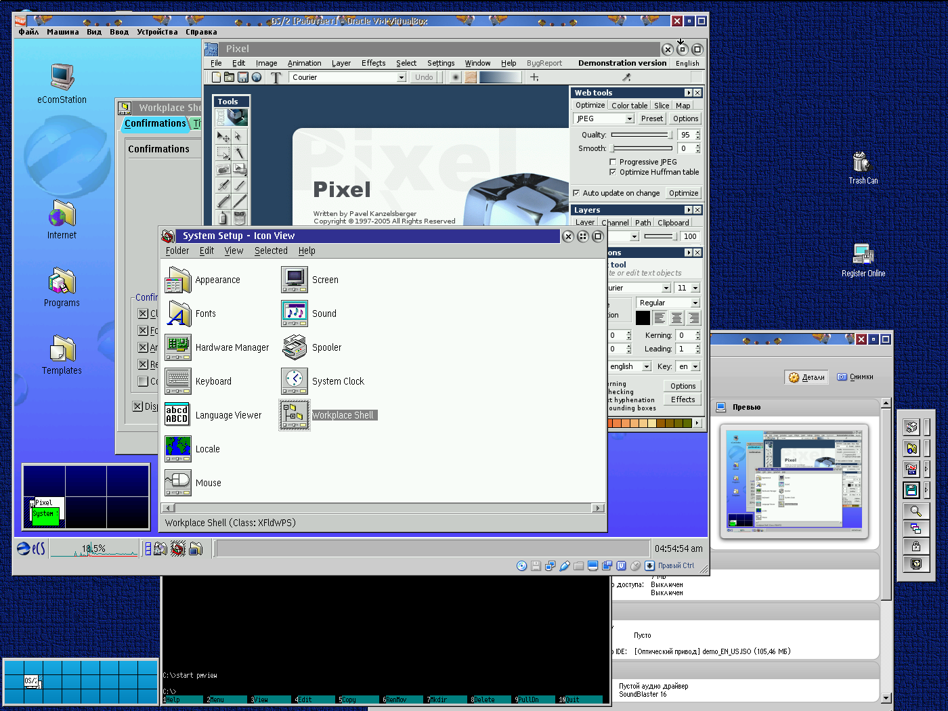Select the Magic Wand tool in Tools palette
Screen dimensions: 948x711
(x=239, y=153)
